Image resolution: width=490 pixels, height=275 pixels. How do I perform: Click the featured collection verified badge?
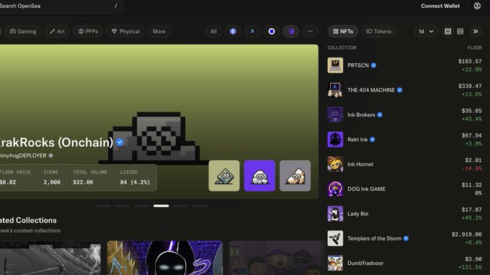pos(120,143)
